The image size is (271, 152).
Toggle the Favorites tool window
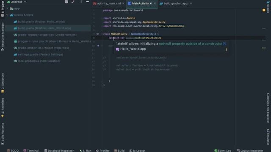point(3,108)
